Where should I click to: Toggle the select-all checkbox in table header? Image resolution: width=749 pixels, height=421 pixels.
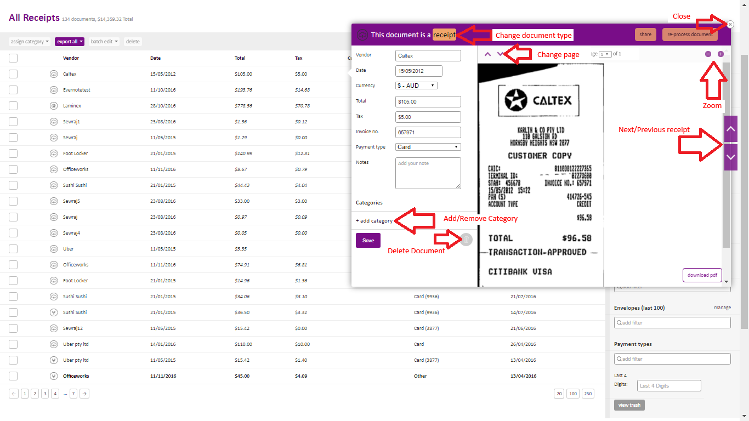pos(13,58)
